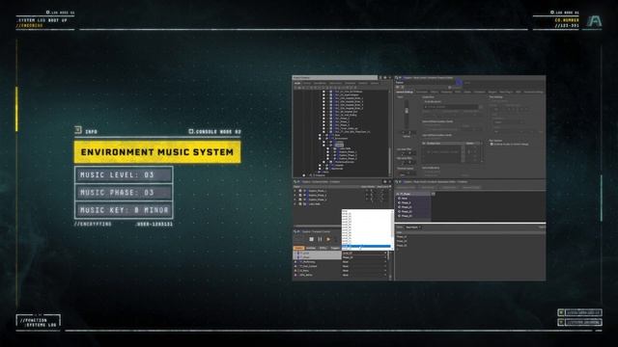618x347 pixels.
Task: Open the Phase_03 state dropdown
Action: click(x=365, y=257)
